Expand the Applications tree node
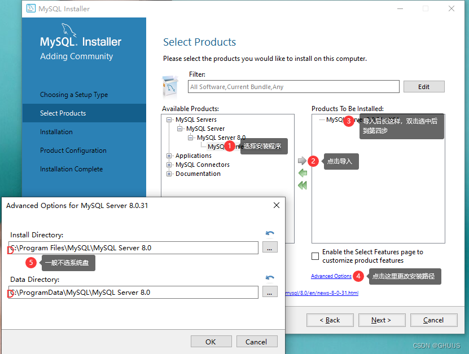The image size is (469, 354). coord(169,156)
